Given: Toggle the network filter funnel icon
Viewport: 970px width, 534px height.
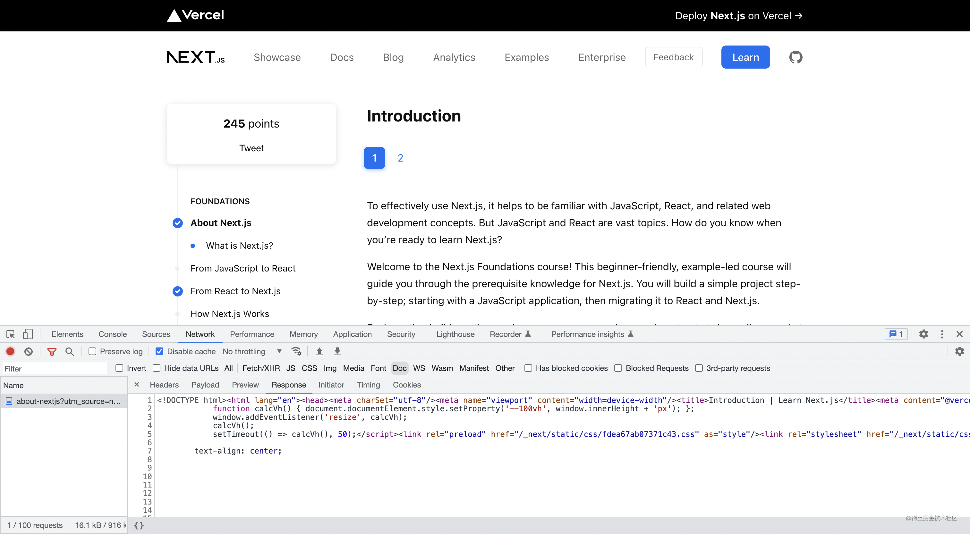Looking at the screenshot, I should coord(52,352).
